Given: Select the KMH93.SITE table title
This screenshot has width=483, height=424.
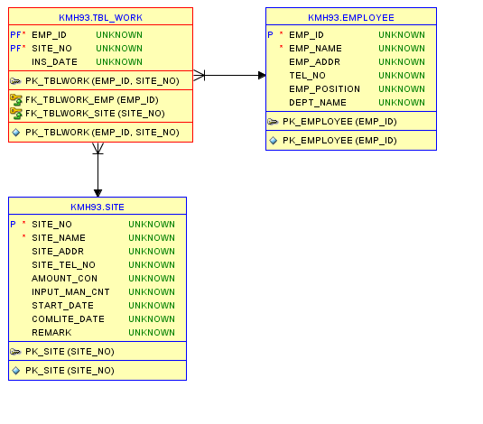Looking at the screenshot, I should pos(98,207).
